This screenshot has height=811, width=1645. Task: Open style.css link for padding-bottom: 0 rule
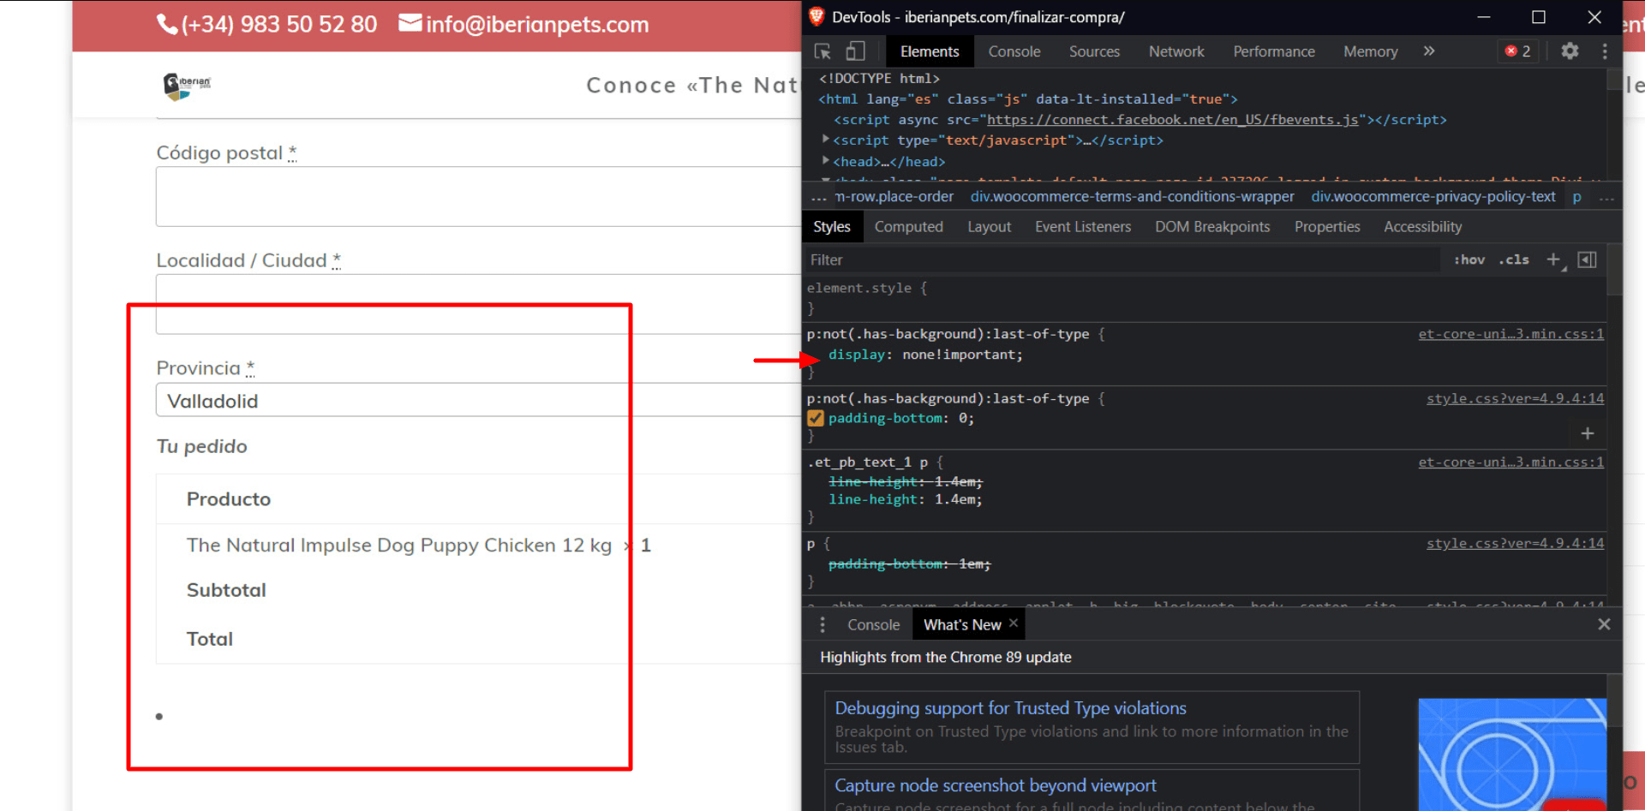1515,398
